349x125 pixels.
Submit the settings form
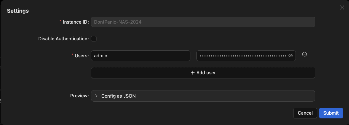[x=331, y=113]
